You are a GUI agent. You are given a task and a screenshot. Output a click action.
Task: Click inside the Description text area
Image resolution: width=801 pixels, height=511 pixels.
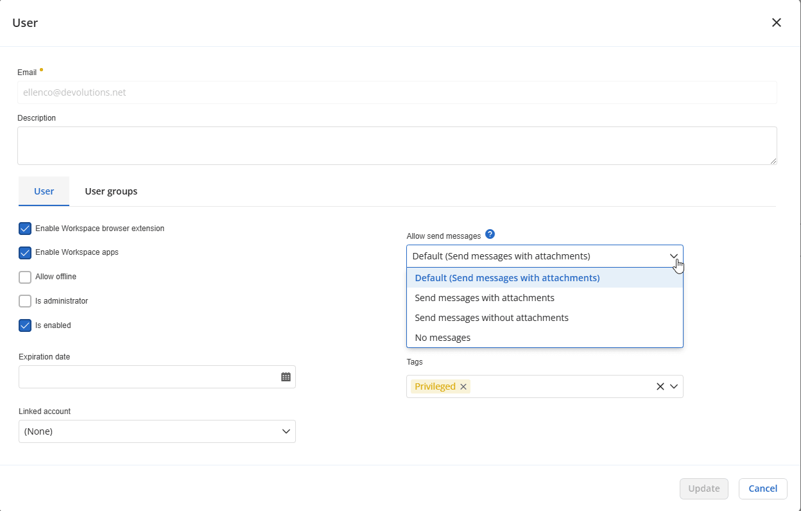pos(397,146)
